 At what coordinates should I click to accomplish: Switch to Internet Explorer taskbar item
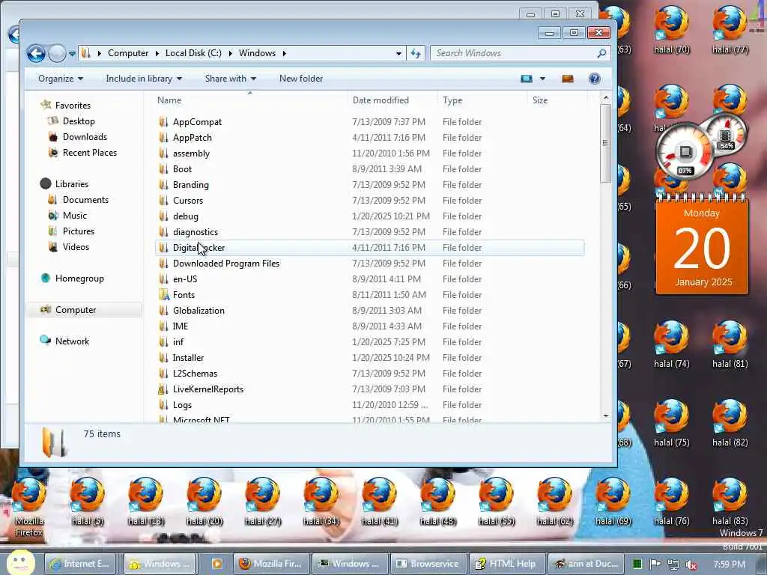point(80,564)
